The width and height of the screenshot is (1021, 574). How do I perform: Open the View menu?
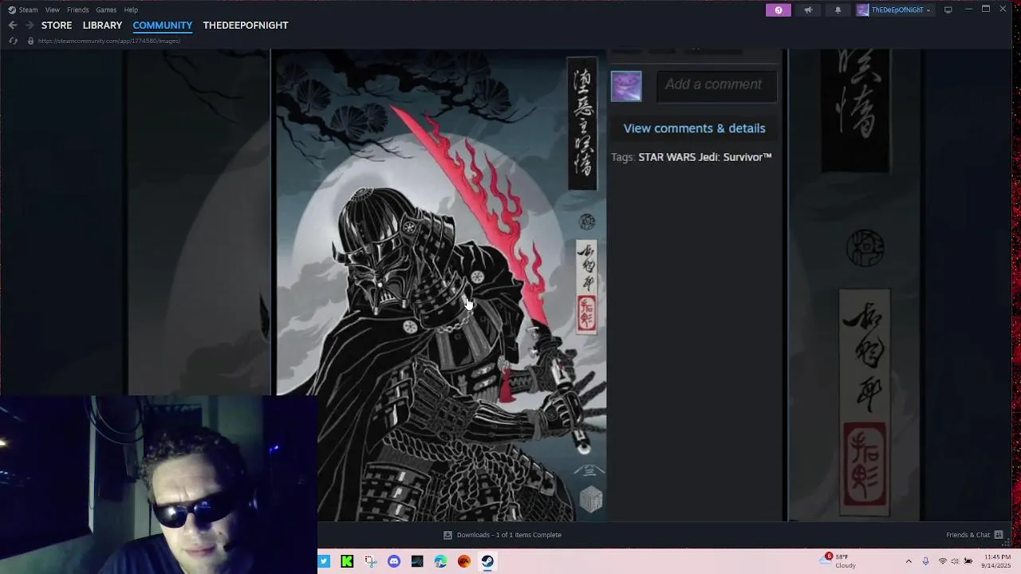click(x=53, y=10)
